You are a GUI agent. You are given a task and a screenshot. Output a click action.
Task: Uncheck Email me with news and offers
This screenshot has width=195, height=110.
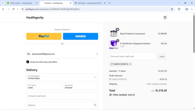28,62
